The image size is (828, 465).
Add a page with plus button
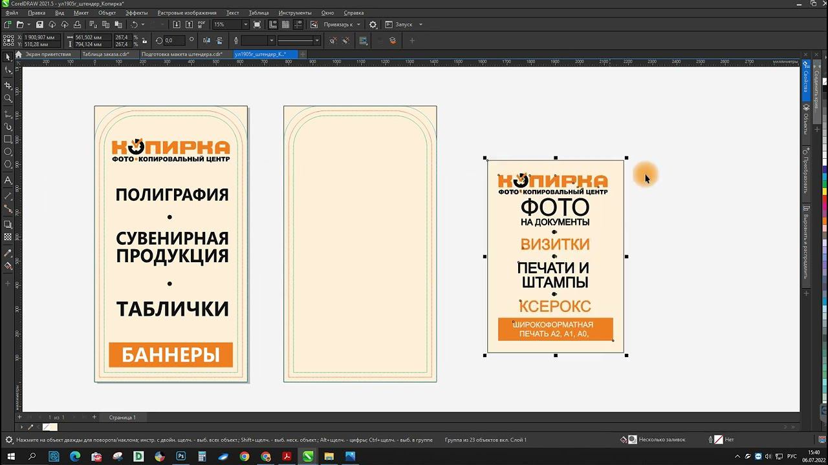(x=94, y=417)
